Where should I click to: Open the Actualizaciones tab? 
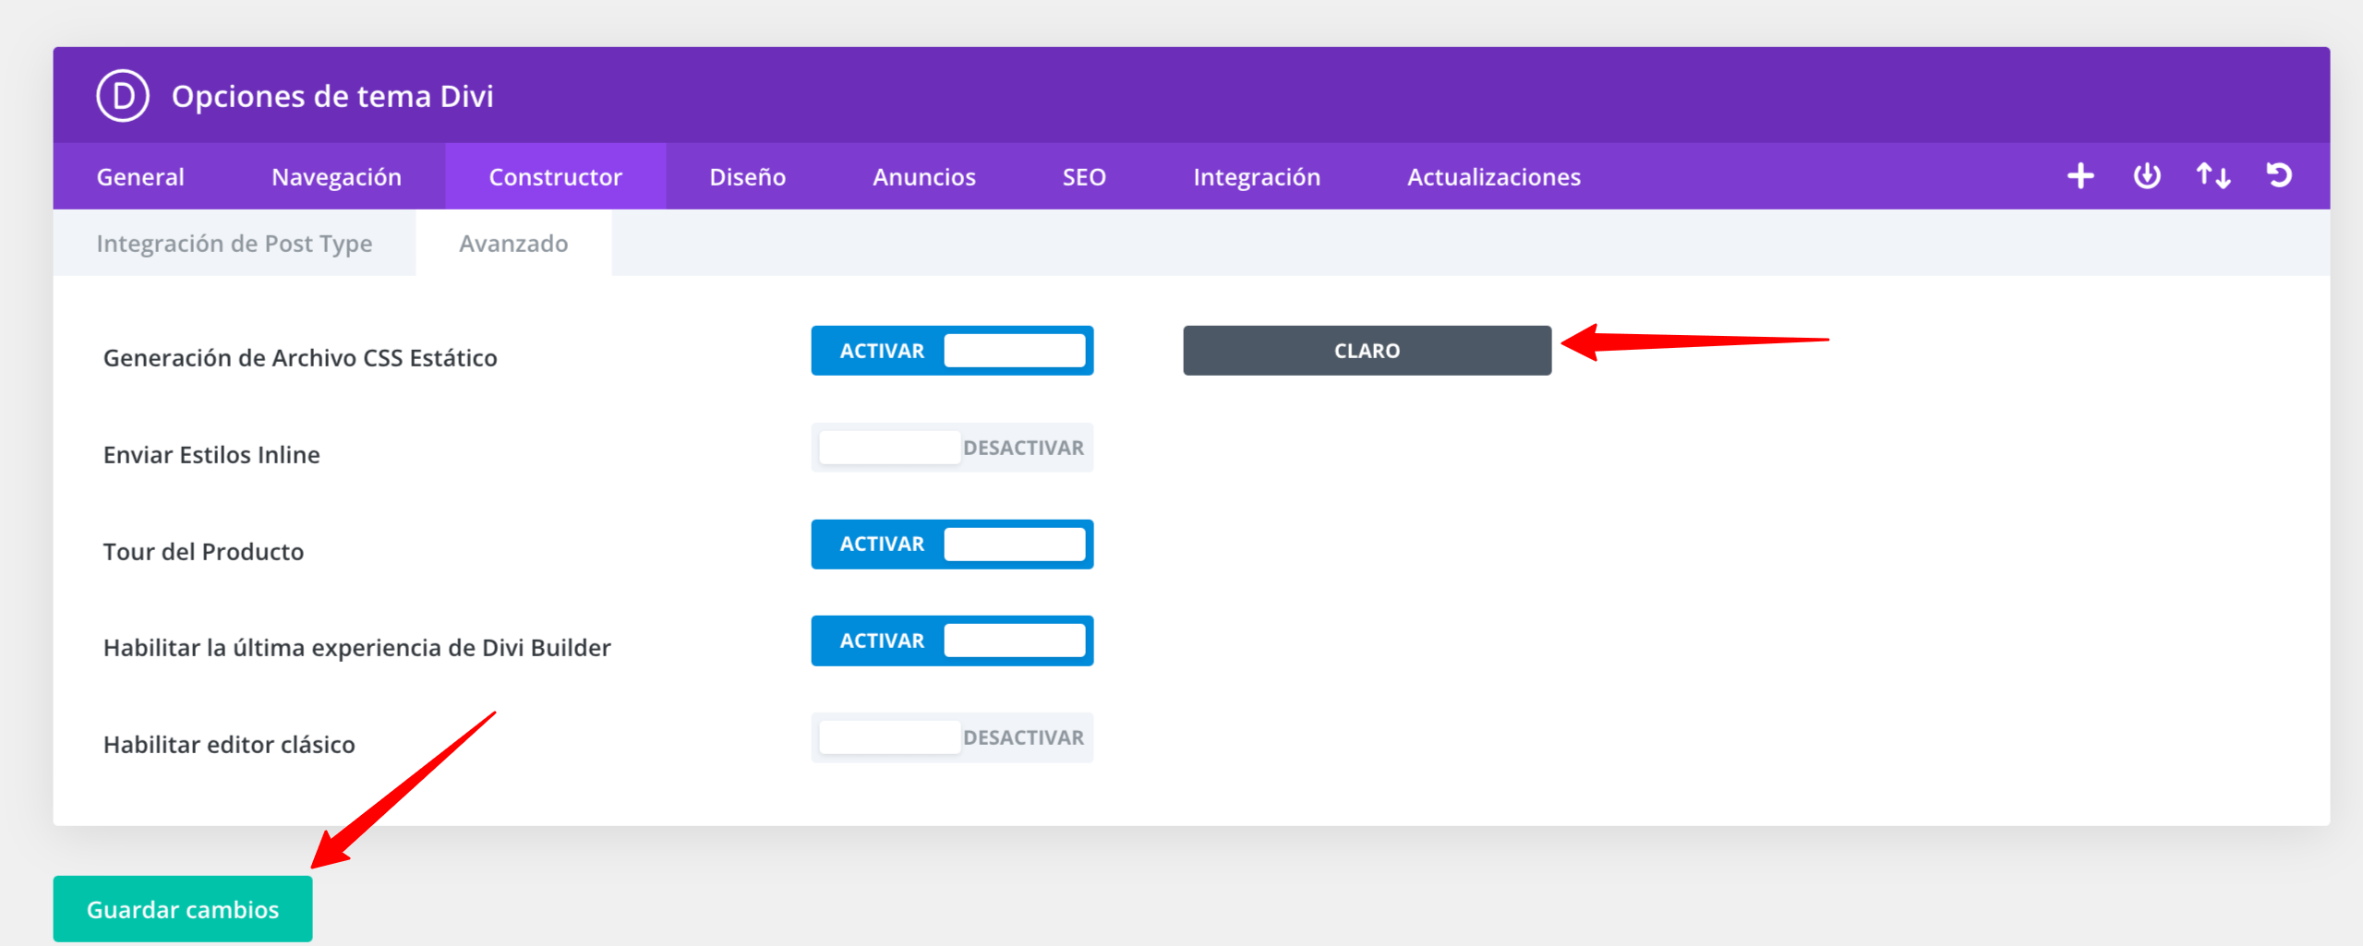1493,176
